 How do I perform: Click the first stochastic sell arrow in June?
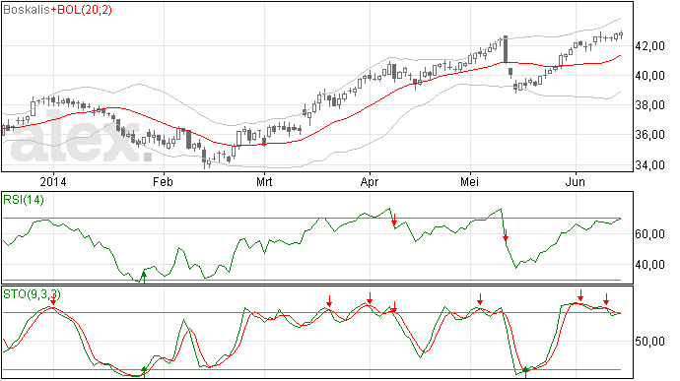pos(580,295)
